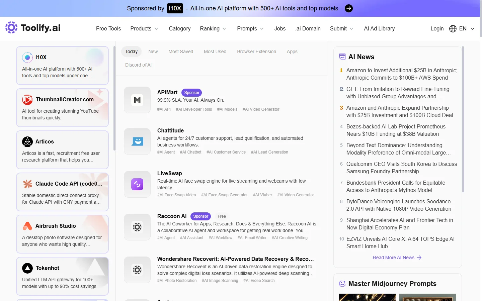The height and width of the screenshot is (301, 482).
Task: Click the Toolify.ai gear logo icon
Action: point(11,28)
